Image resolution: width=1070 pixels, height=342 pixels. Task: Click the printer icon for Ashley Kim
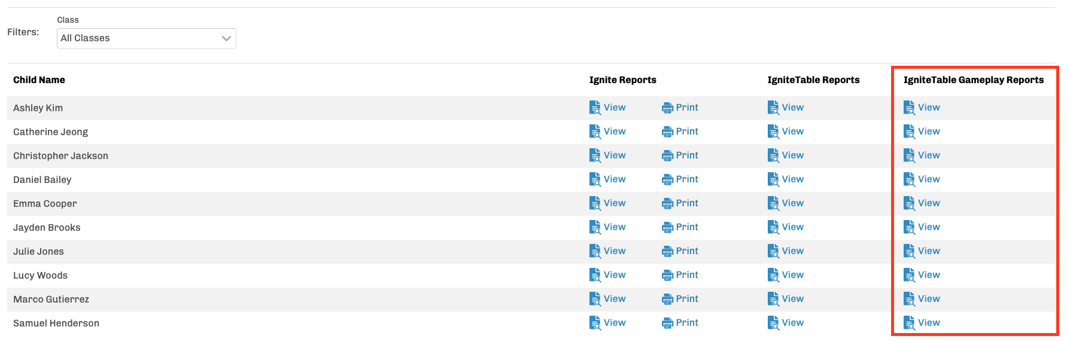coord(667,108)
